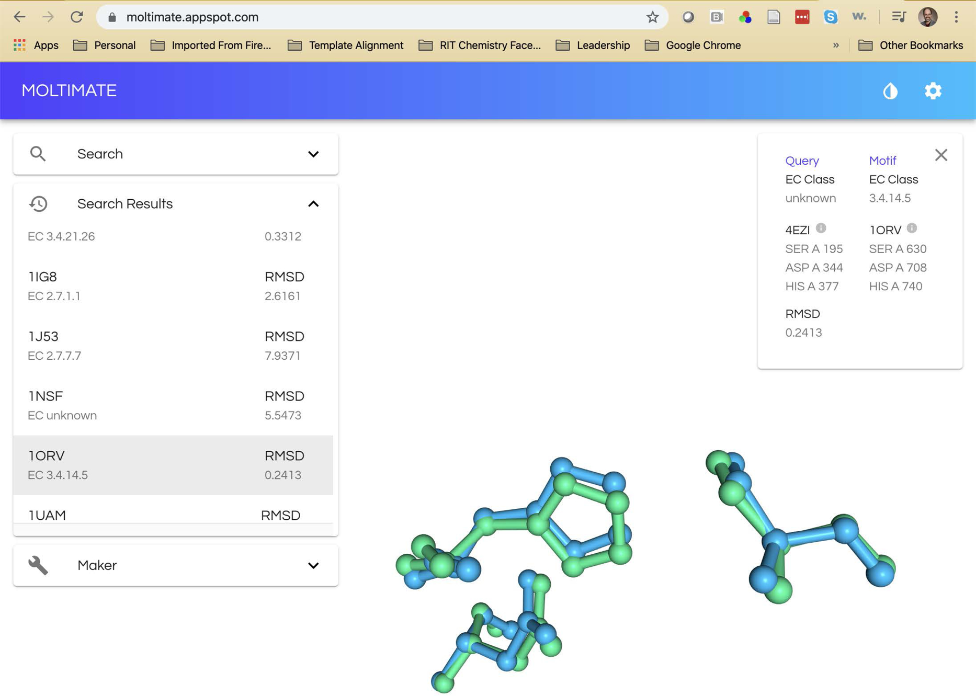Click the MOLTIMATE logo title
976x696 pixels.
click(69, 90)
